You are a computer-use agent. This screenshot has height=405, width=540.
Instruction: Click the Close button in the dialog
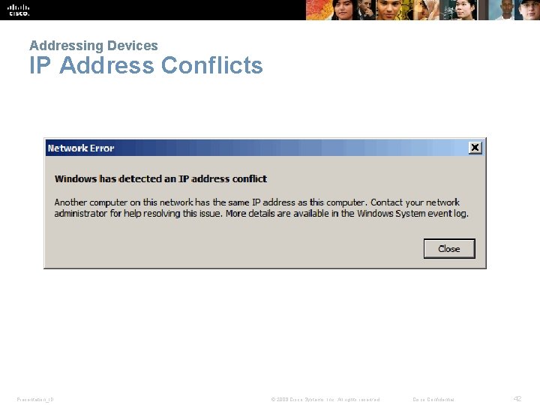[x=449, y=249]
